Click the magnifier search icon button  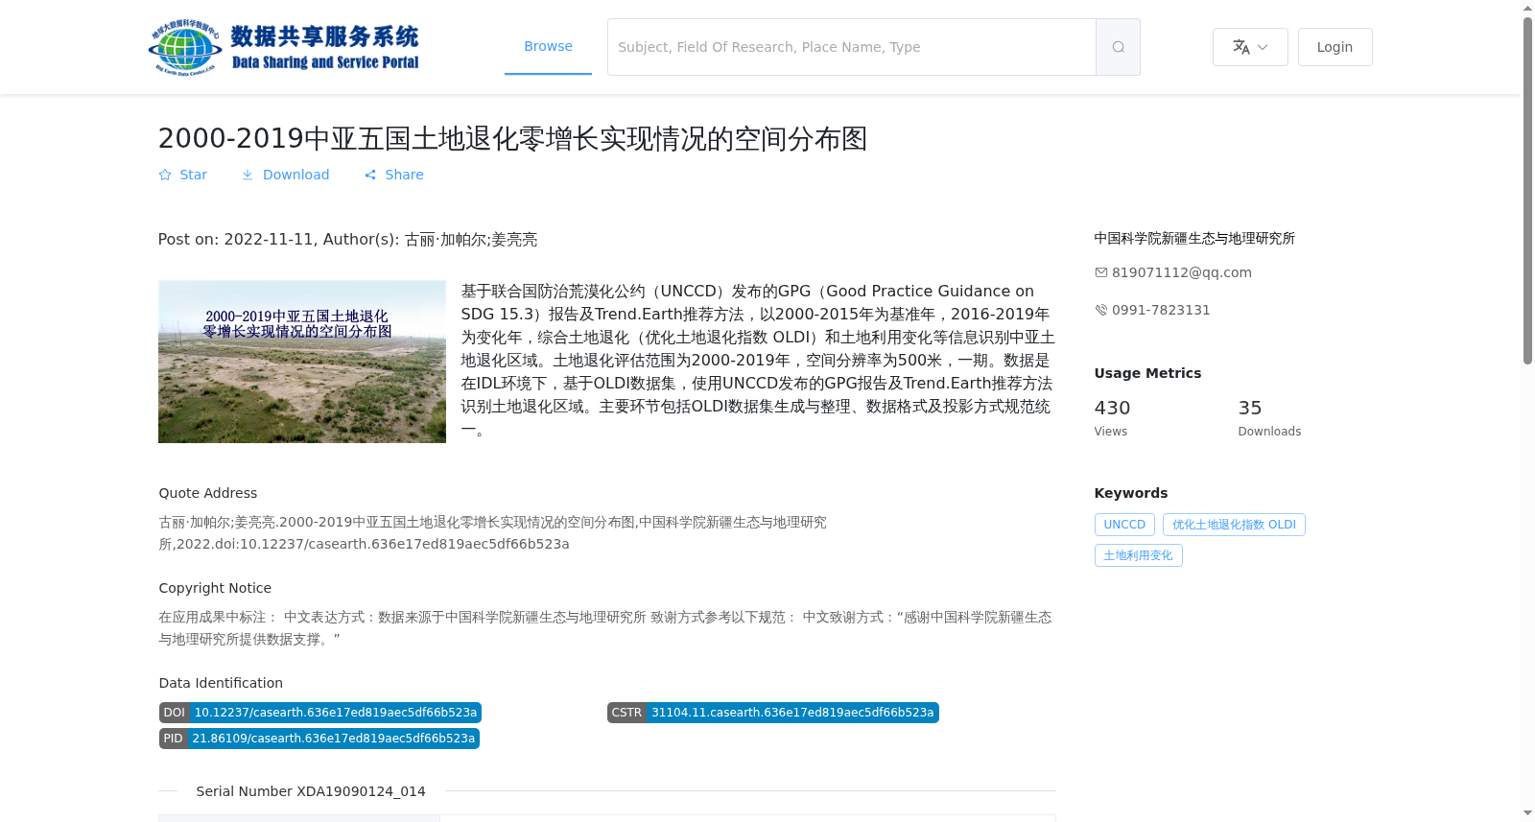pos(1118,47)
